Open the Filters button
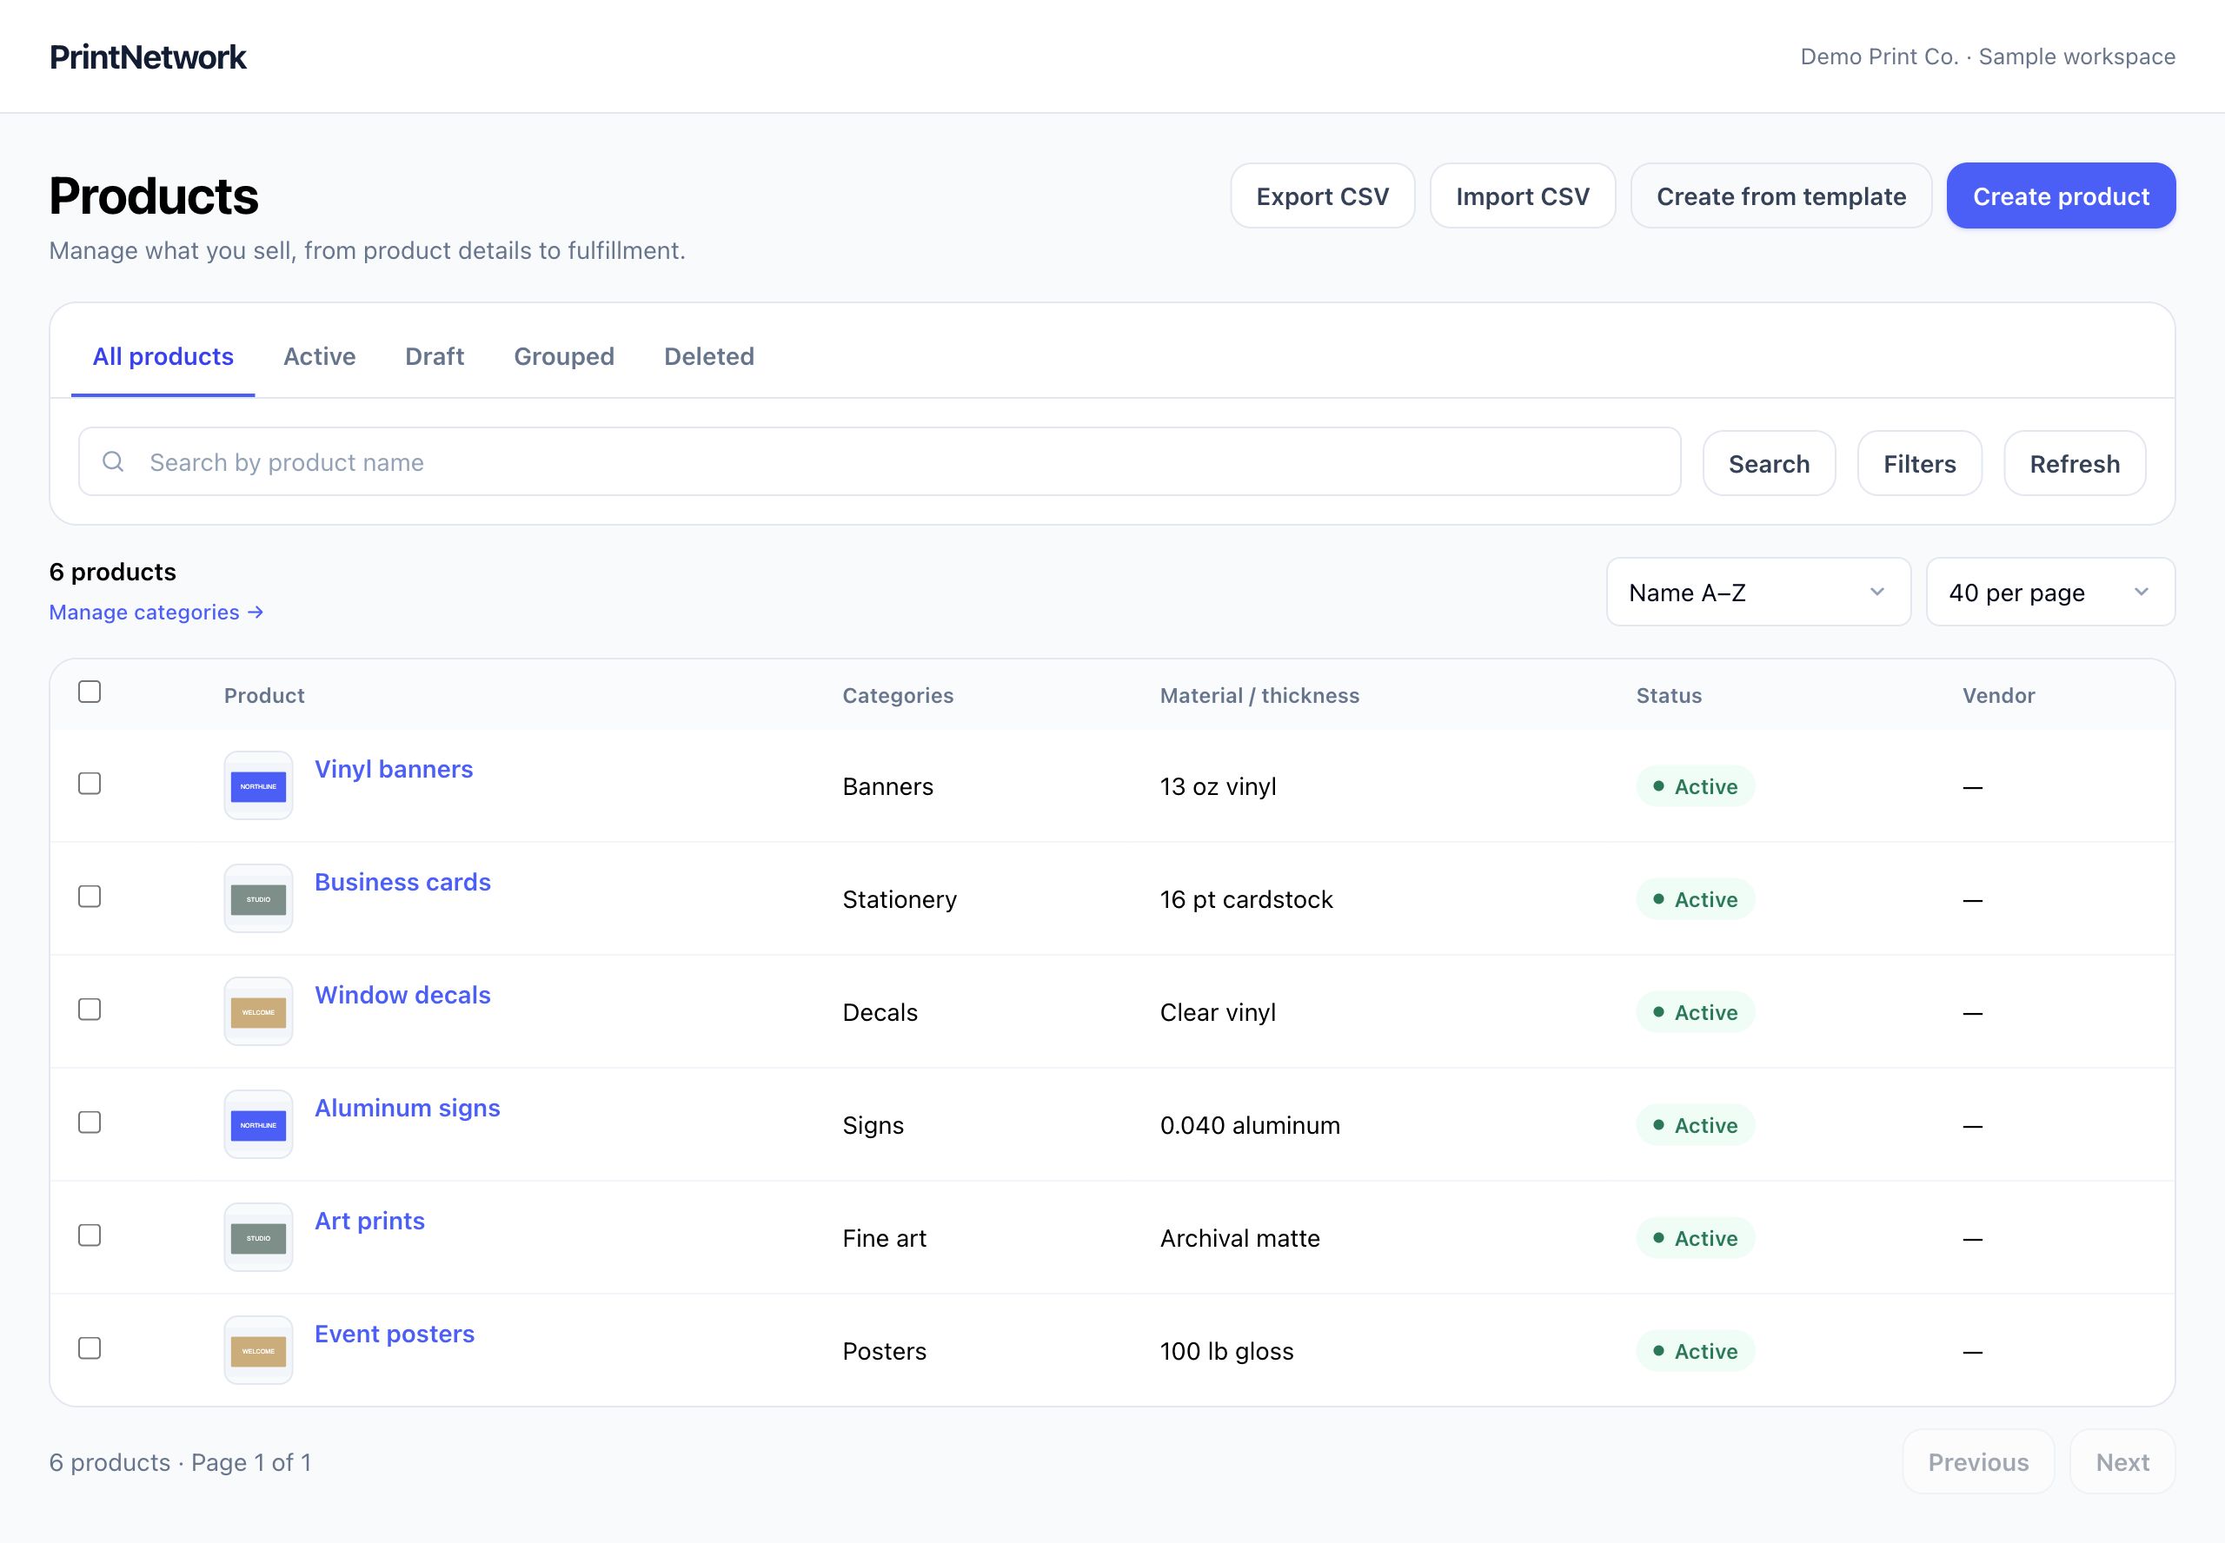The height and width of the screenshot is (1543, 2225). 1919,464
